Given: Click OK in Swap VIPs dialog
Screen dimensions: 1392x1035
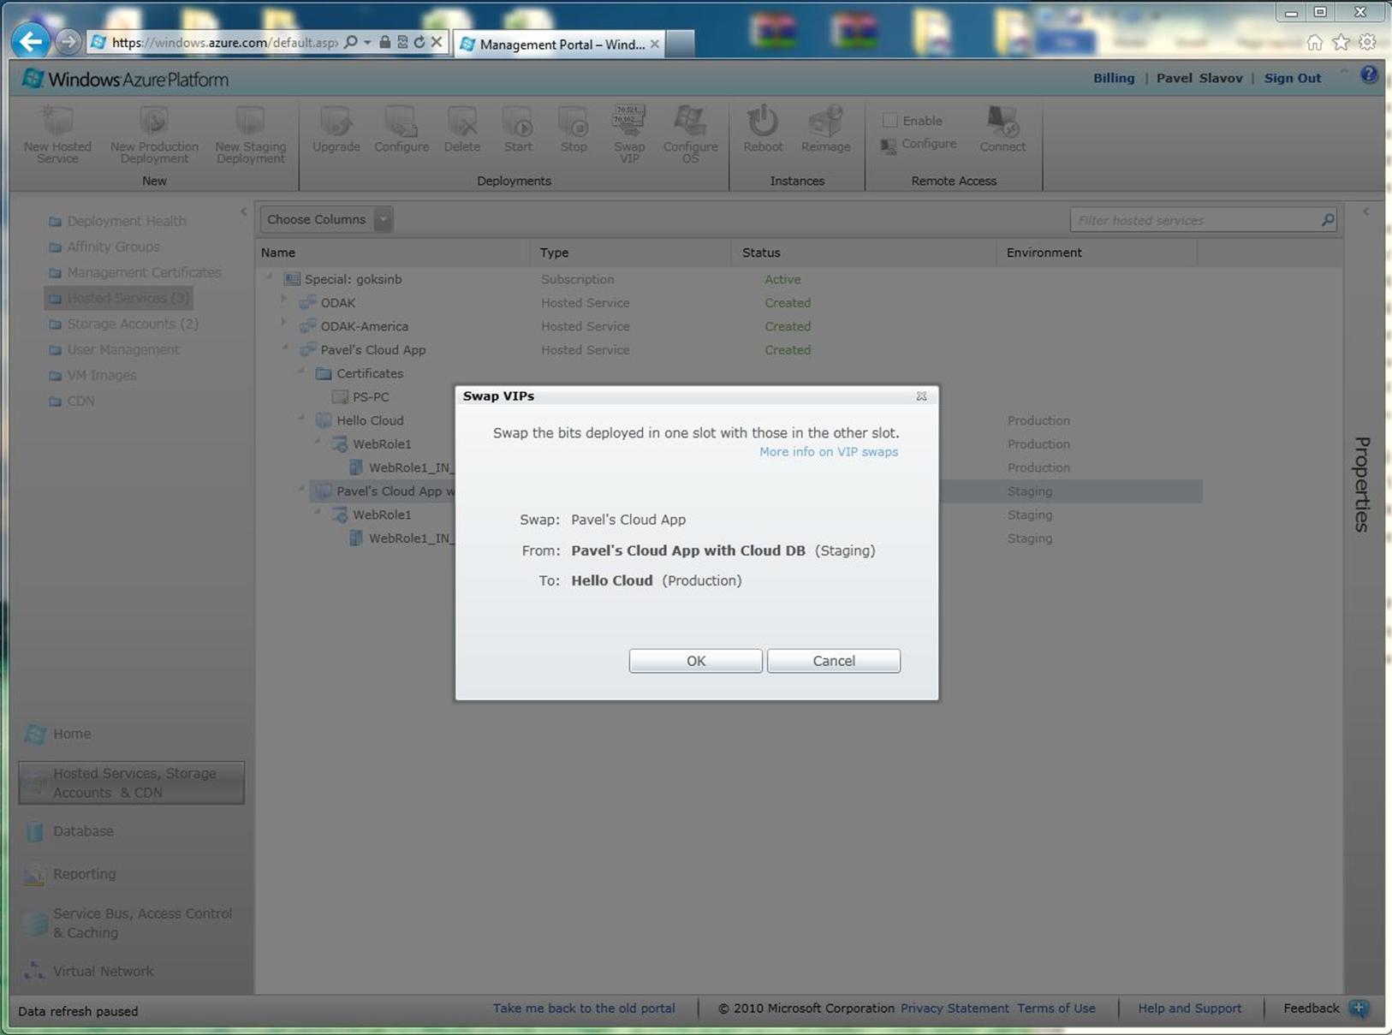Looking at the screenshot, I should 695,661.
